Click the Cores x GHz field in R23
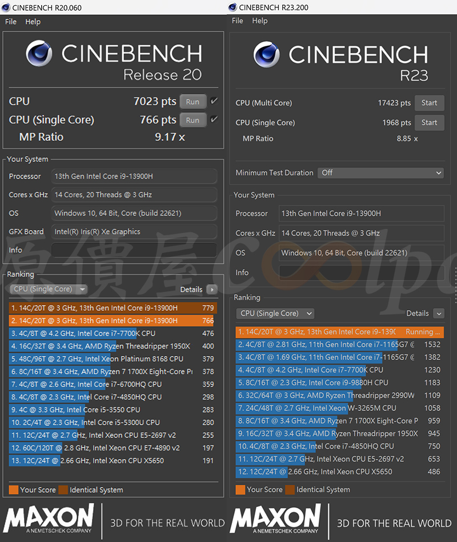The height and width of the screenshot is (542, 457). point(362,233)
